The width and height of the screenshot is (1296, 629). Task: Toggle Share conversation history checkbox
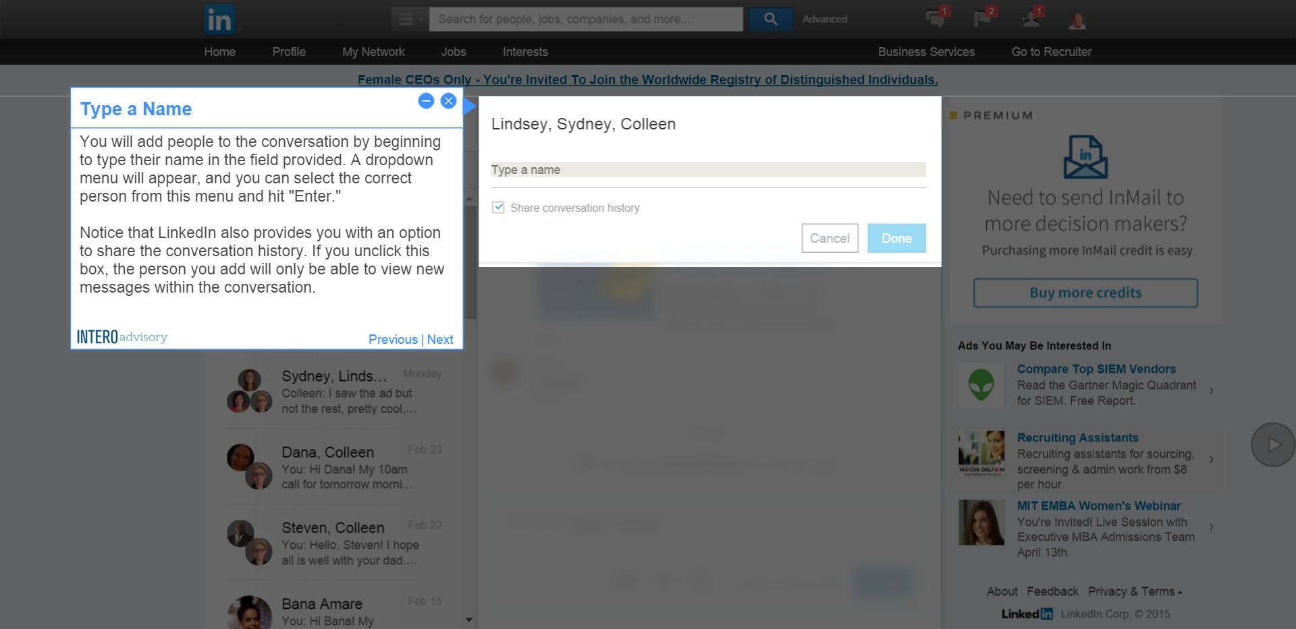tap(498, 208)
